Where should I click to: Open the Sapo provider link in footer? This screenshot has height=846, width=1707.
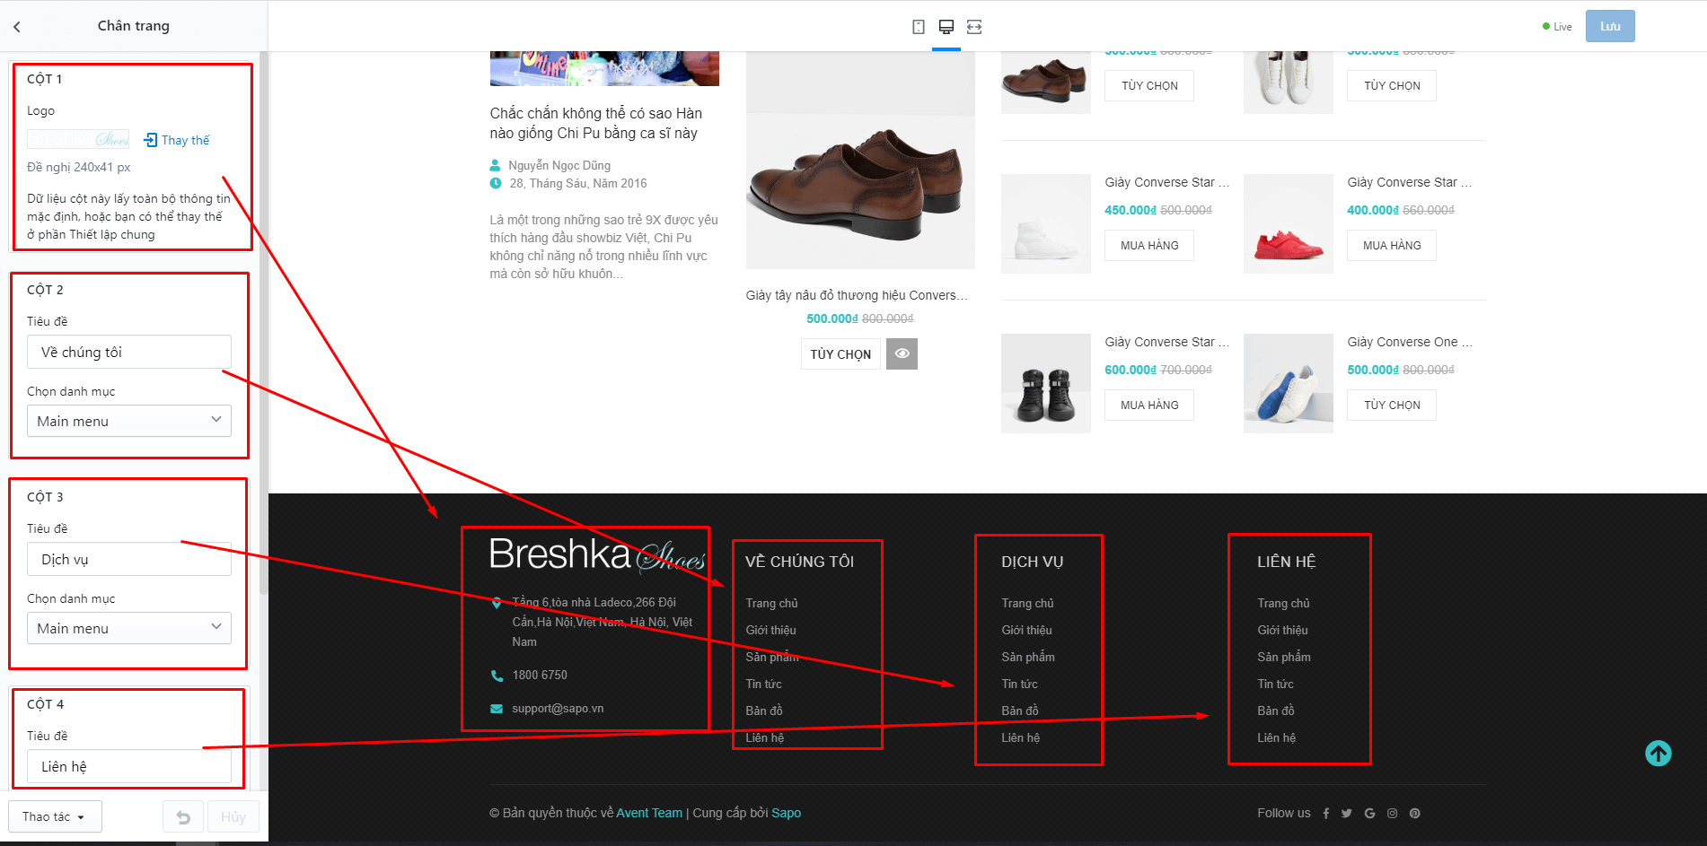[786, 814]
